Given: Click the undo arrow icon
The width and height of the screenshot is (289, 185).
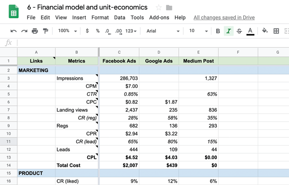Looking at the screenshot, I should click(x=13, y=31).
